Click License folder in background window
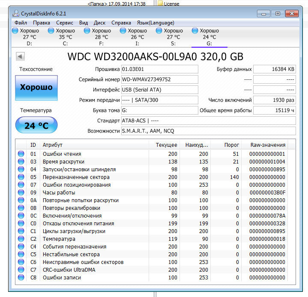The image size is (308, 297). (x=168, y=3)
